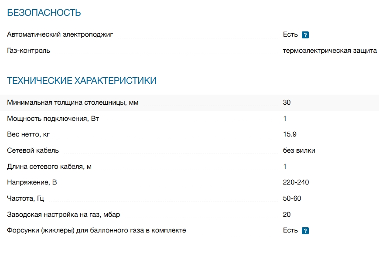Click the Мощность подключения, Вт label
The width and height of the screenshot is (379, 253).
[x=53, y=119]
